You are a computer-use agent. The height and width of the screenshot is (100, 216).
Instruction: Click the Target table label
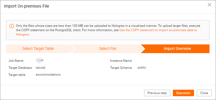click(x=17, y=75)
